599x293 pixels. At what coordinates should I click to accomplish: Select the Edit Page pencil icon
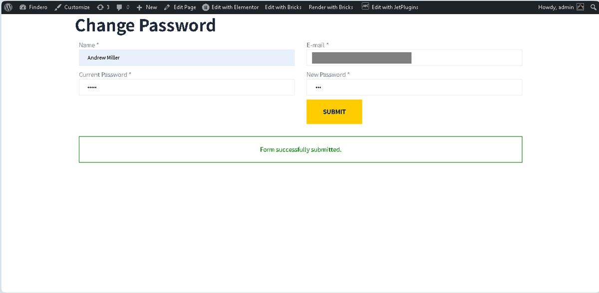[x=167, y=7]
